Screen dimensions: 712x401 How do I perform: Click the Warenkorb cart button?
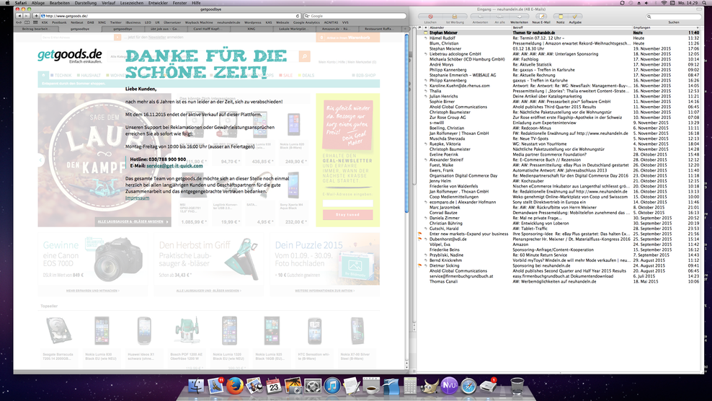point(348,38)
